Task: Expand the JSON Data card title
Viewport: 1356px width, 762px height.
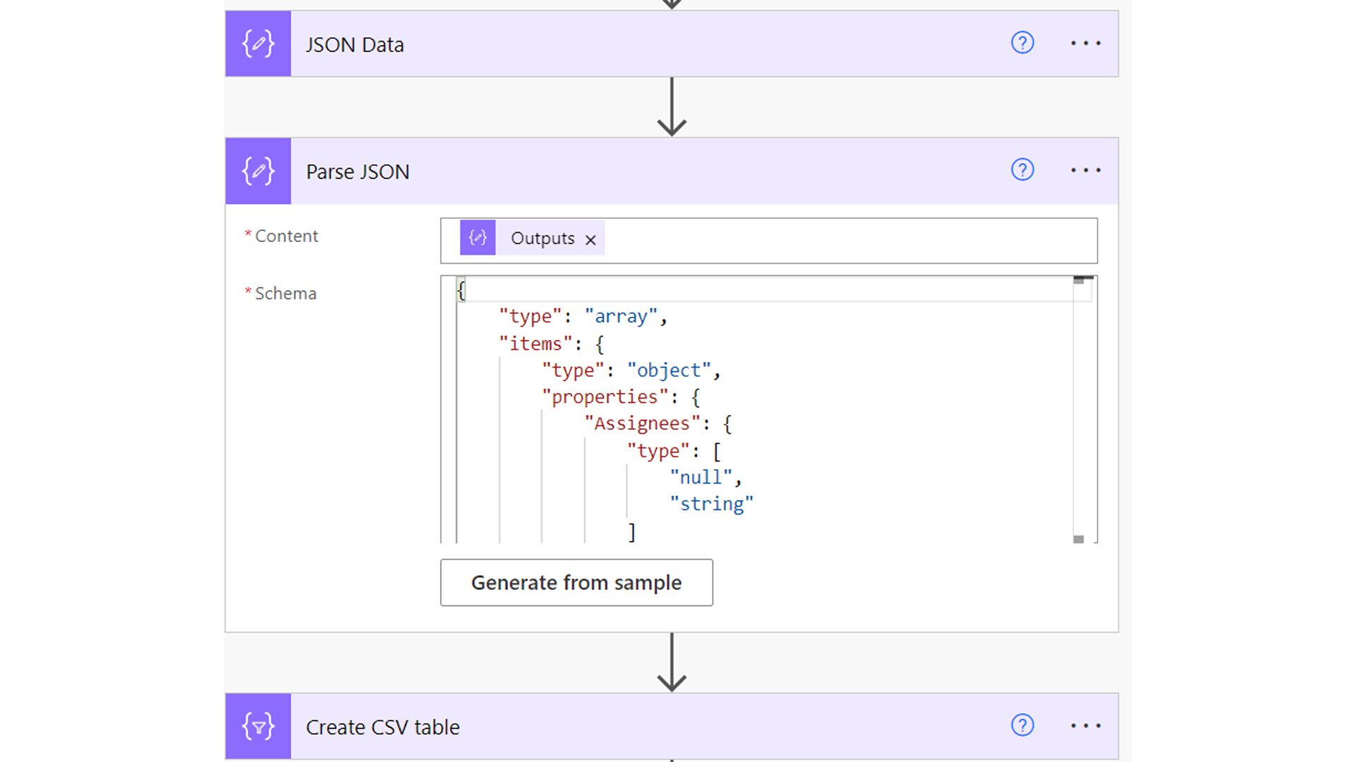Action: click(355, 44)
